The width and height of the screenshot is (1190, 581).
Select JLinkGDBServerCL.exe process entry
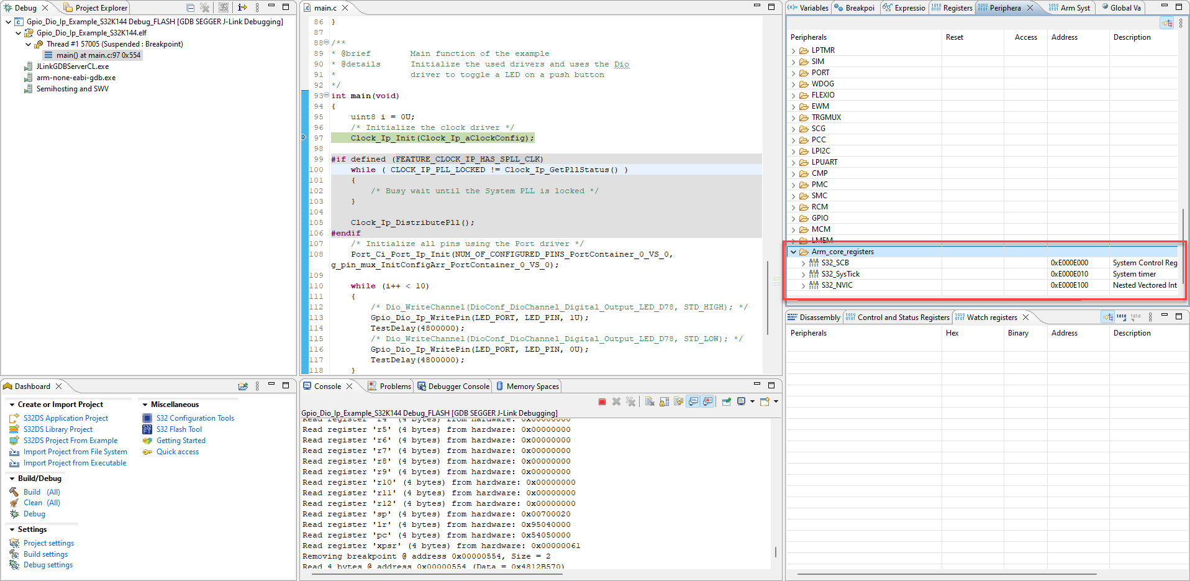[72, 66]
